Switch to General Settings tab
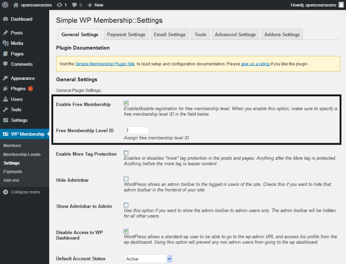Image resolution: width=346 pixels, height=264 pixels. tap(80, 35)
